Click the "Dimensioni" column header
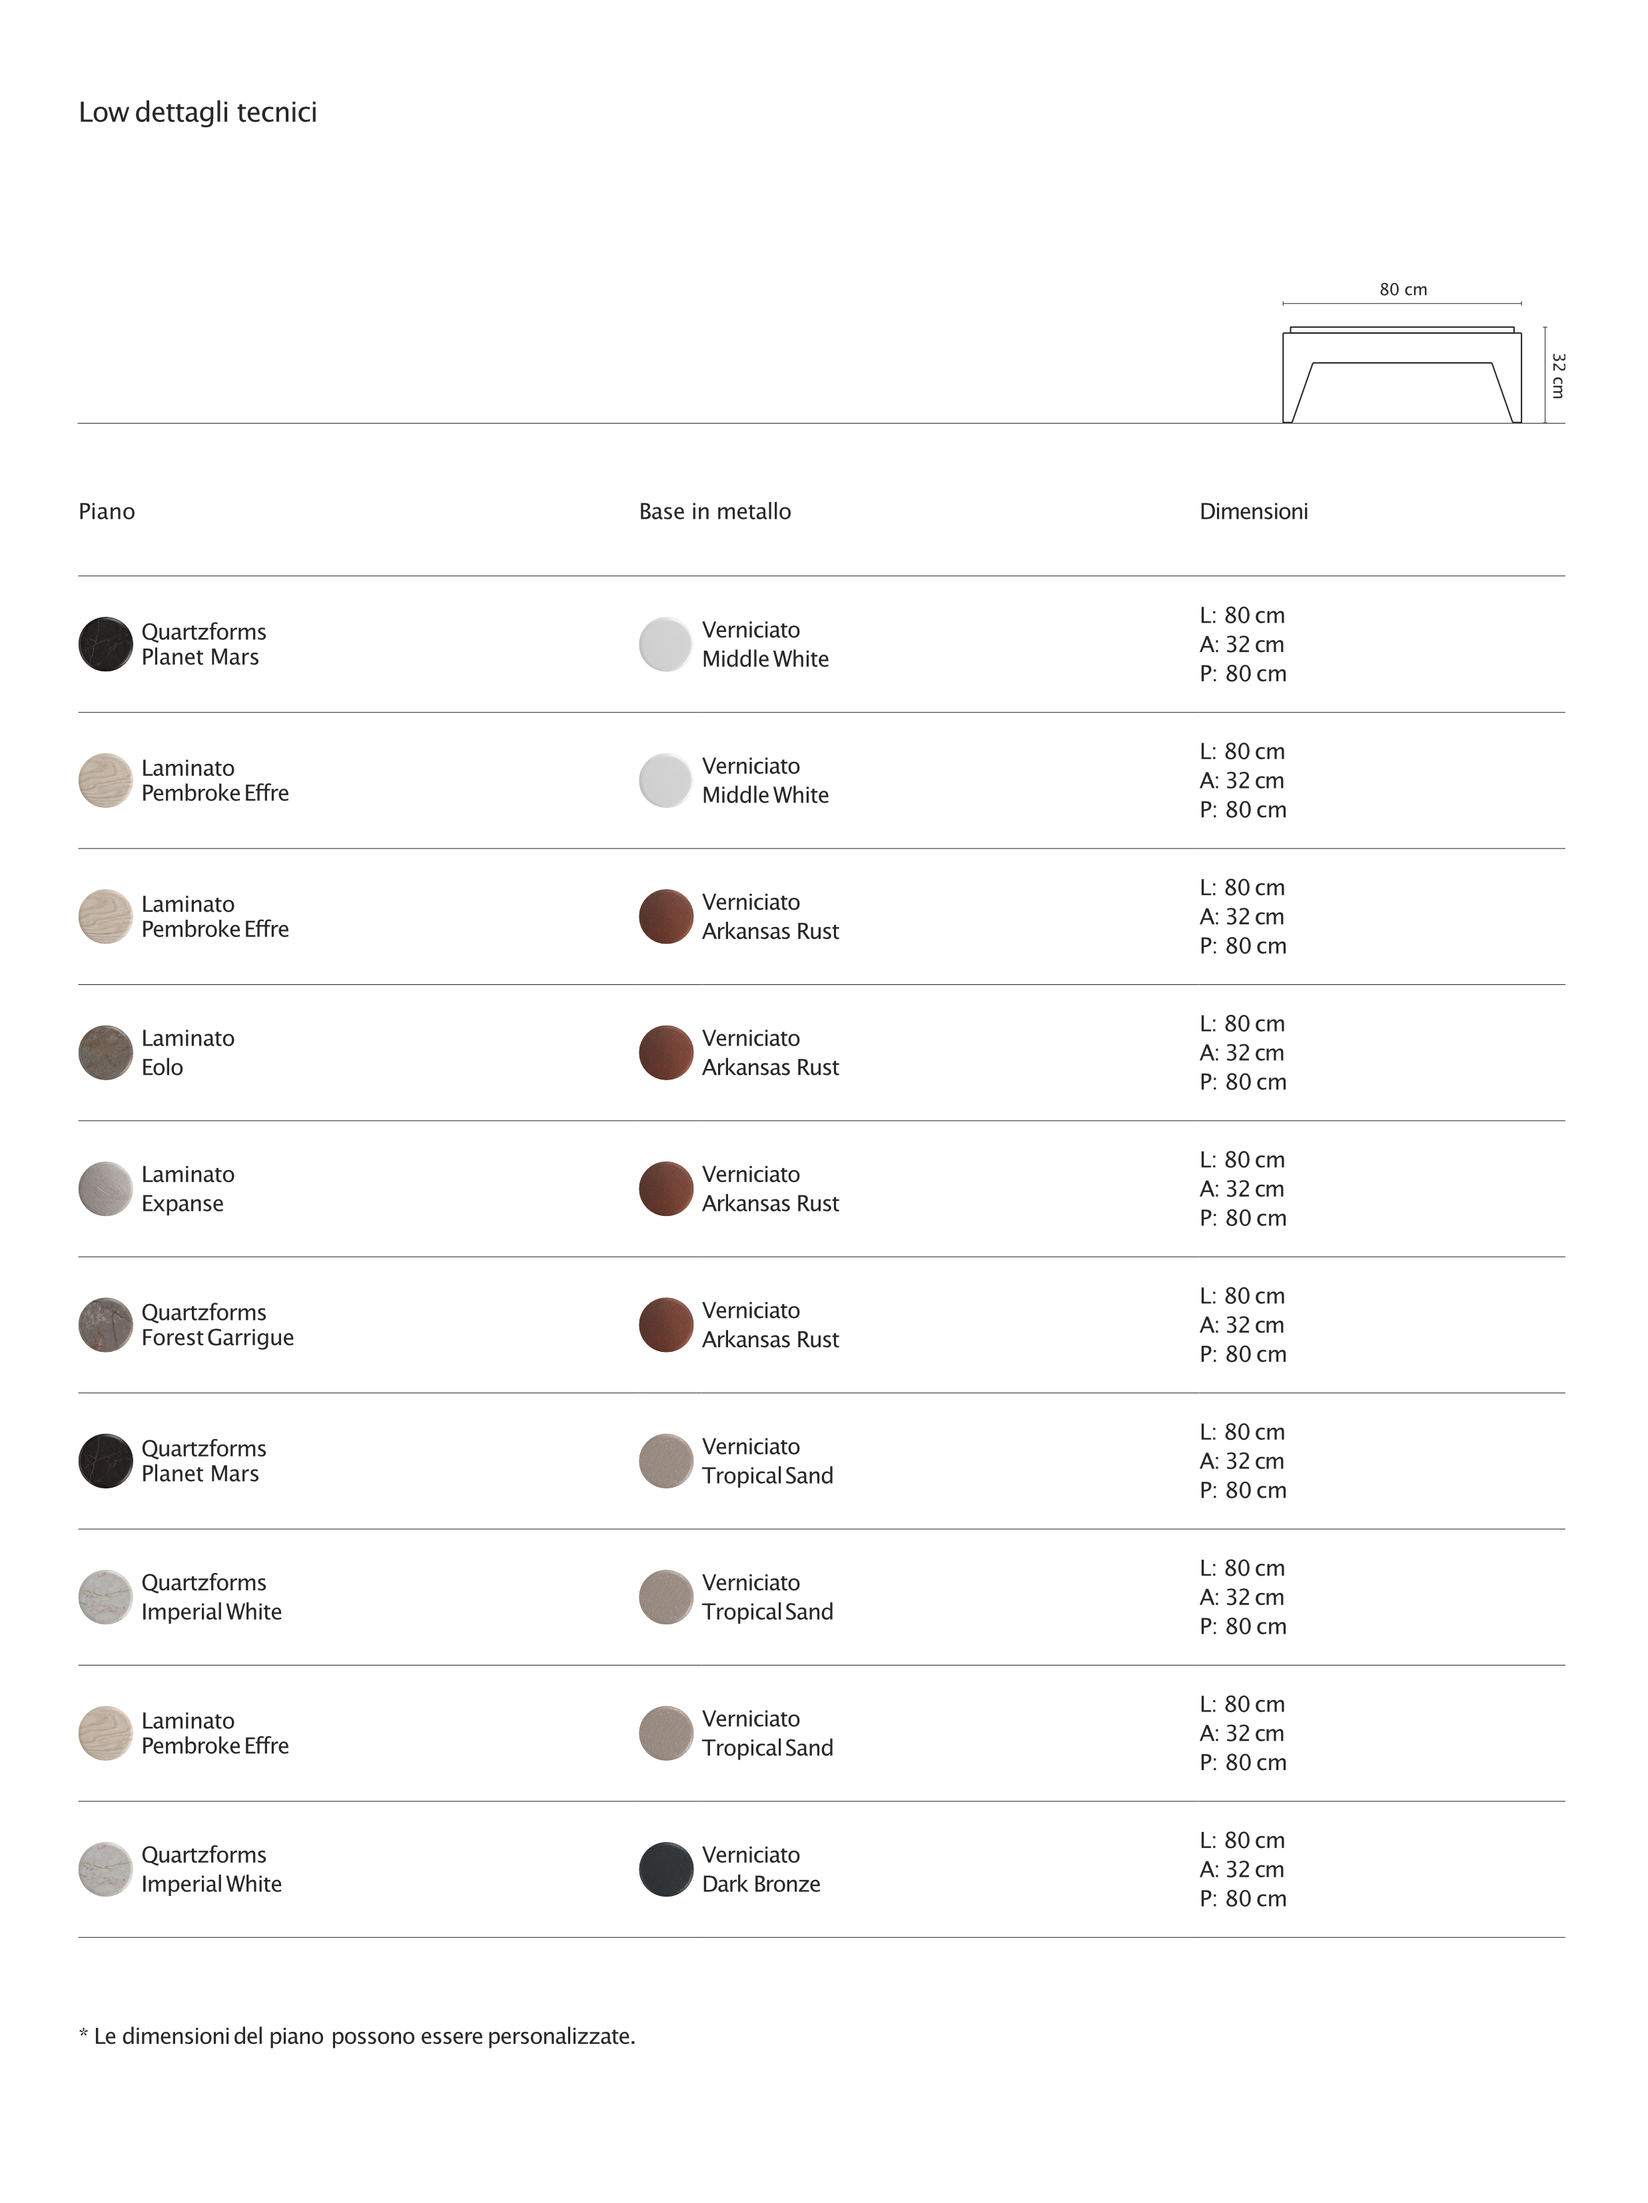This screenshot has width=1648, height=2203. click(1254, 512)
